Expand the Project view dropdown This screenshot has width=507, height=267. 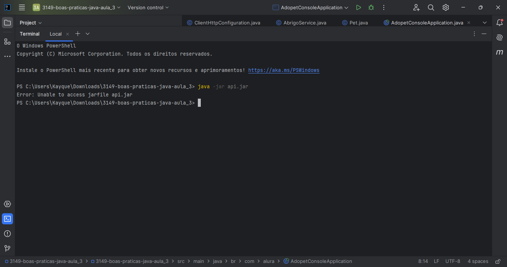pyautogui.click(x=31, y=23)
